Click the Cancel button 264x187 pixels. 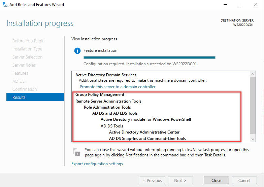(244, 180)
